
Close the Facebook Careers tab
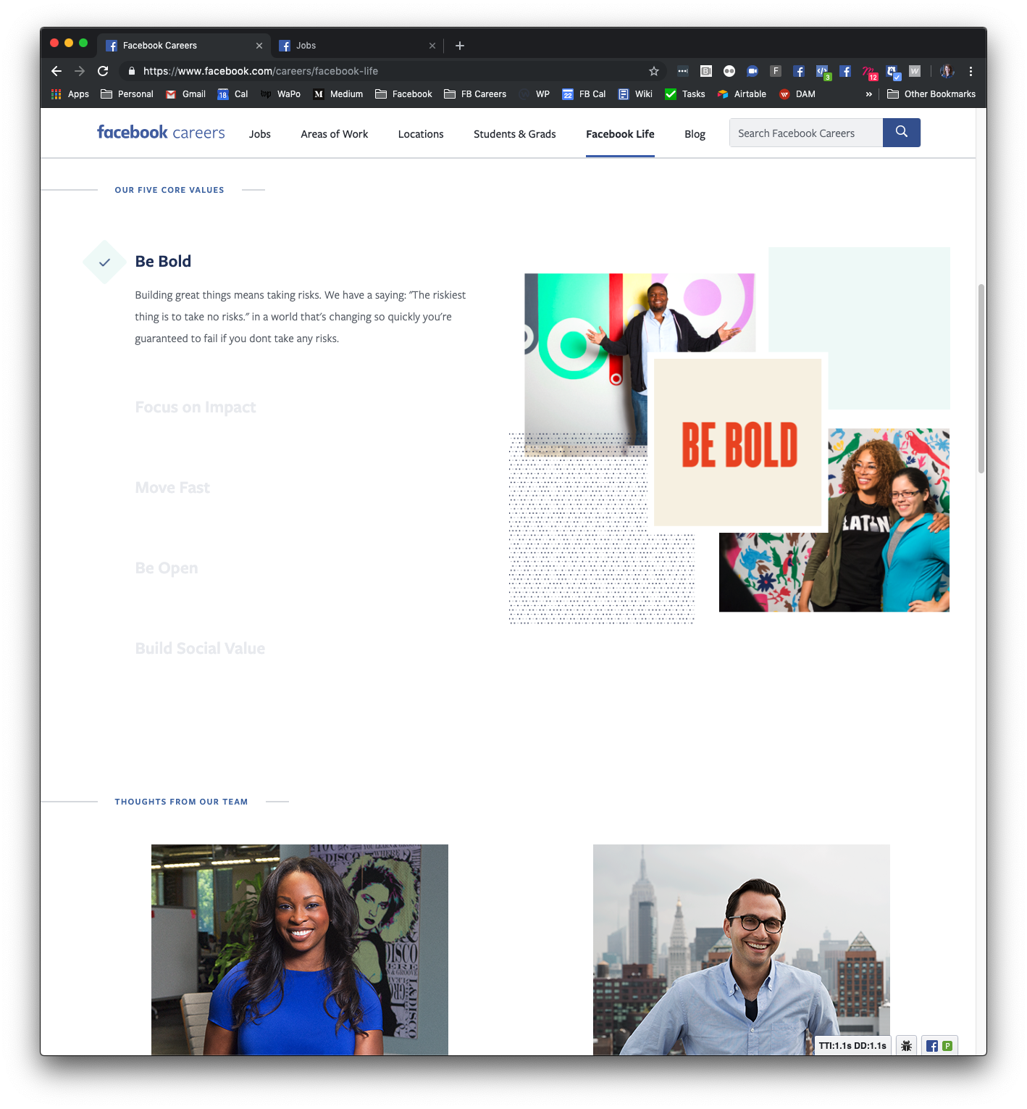coord(259,46)
